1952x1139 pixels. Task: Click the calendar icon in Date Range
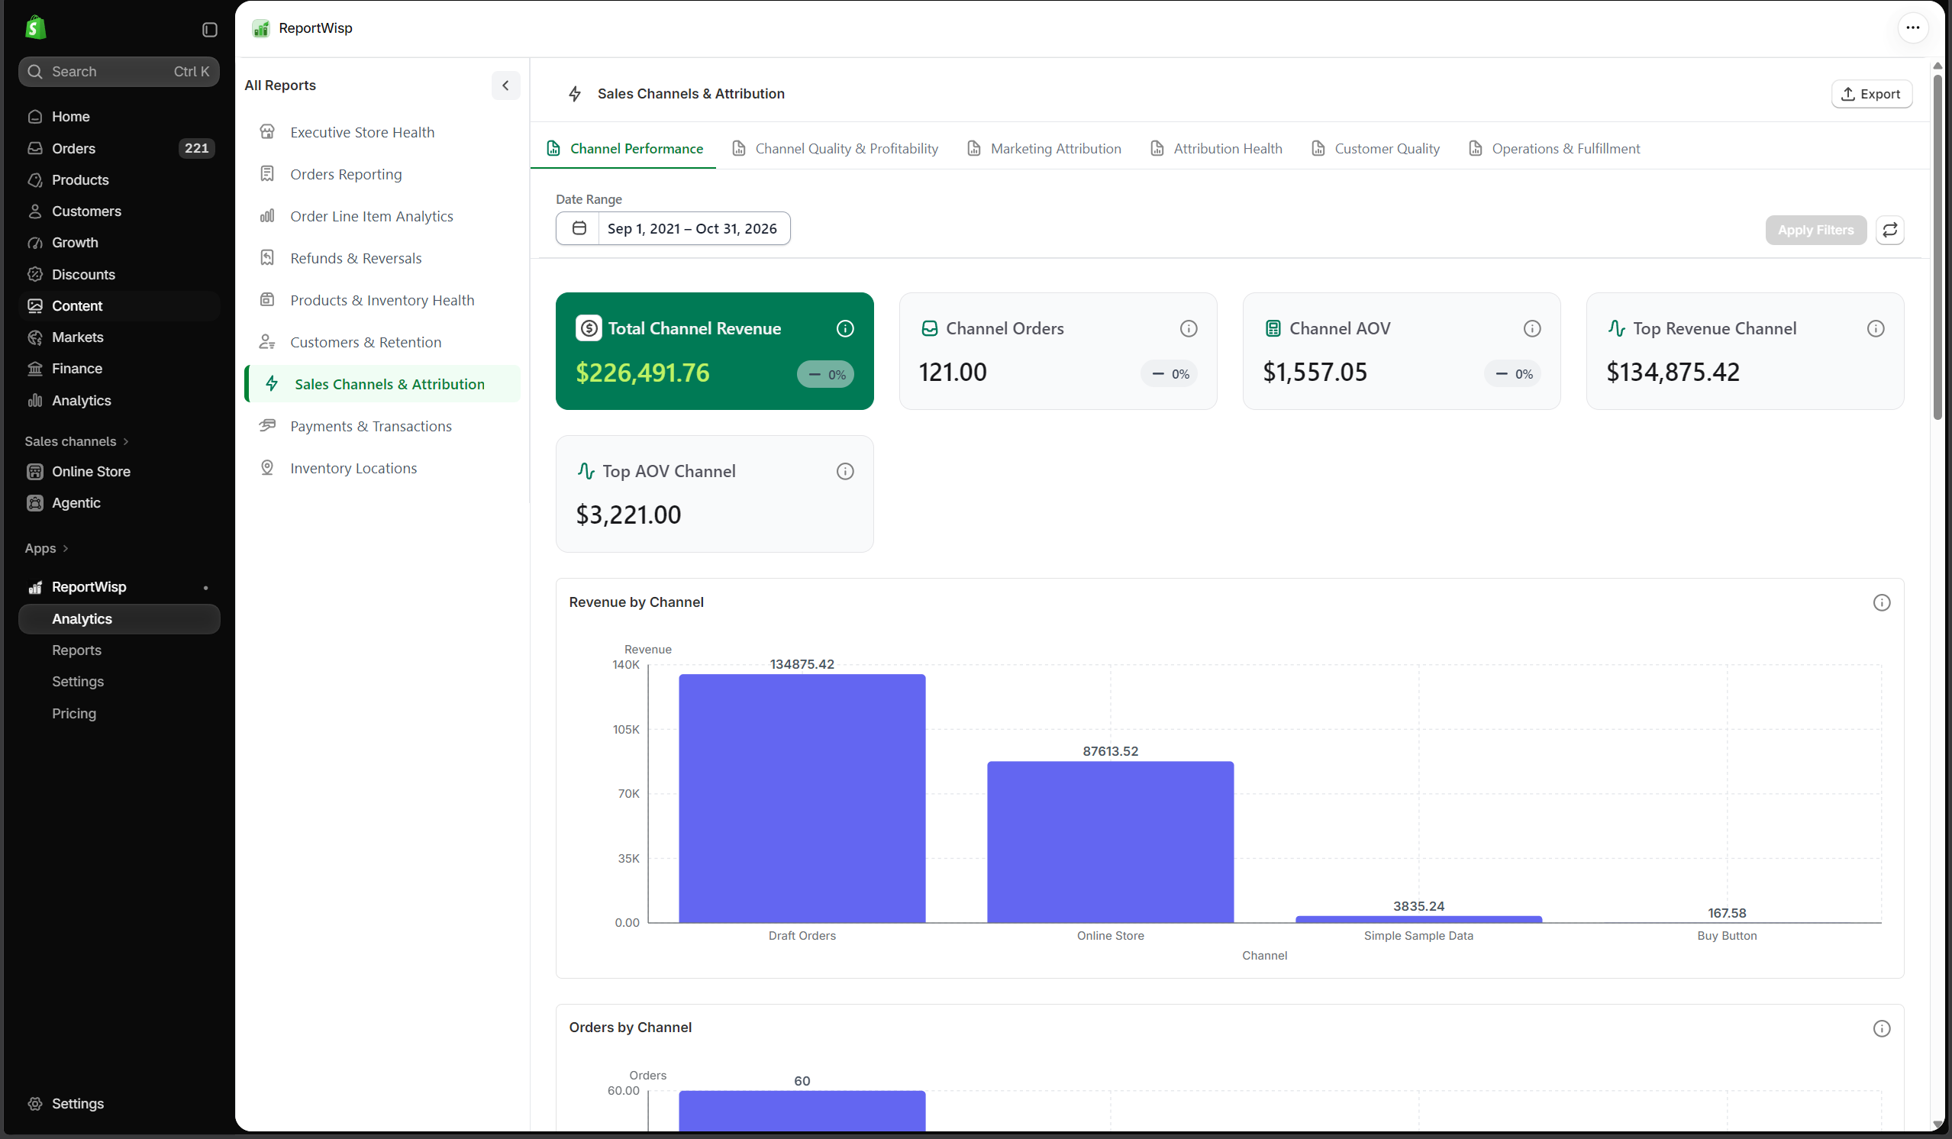point(579,227)
